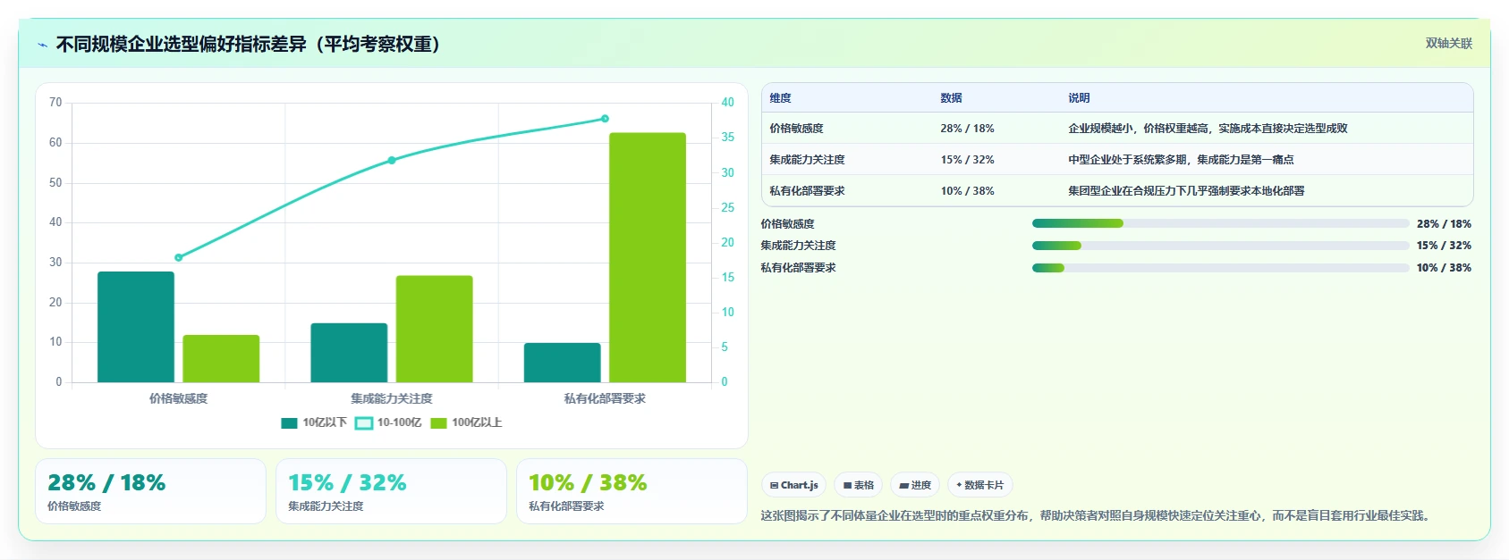Click the 数据 table column header
Image resolution: width=1509 pixels, height=560 pixels.
[x=951, y=98]
